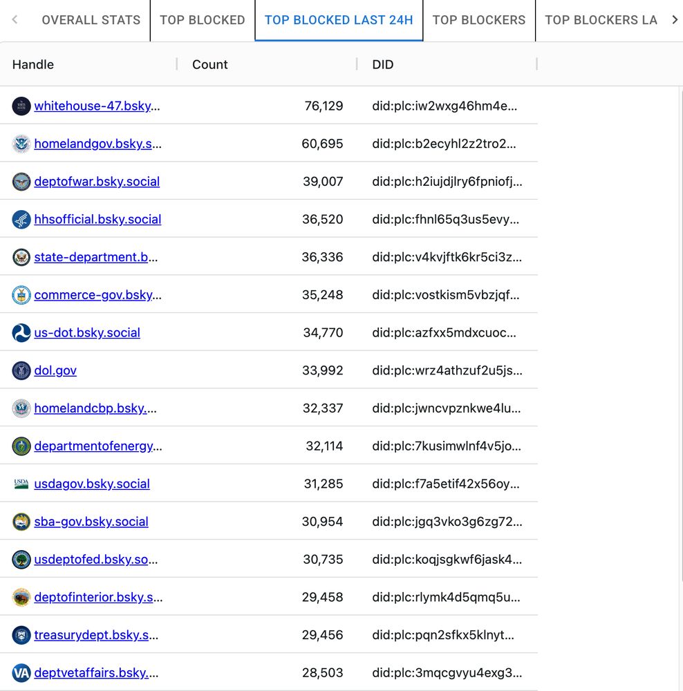Click the HHS official avatar icon
The height and width of the screenshot is (691, 683).
point(21,219)
